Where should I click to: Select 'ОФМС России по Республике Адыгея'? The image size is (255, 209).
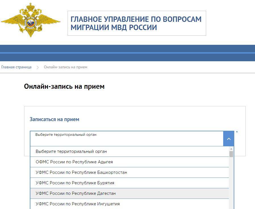129,162
